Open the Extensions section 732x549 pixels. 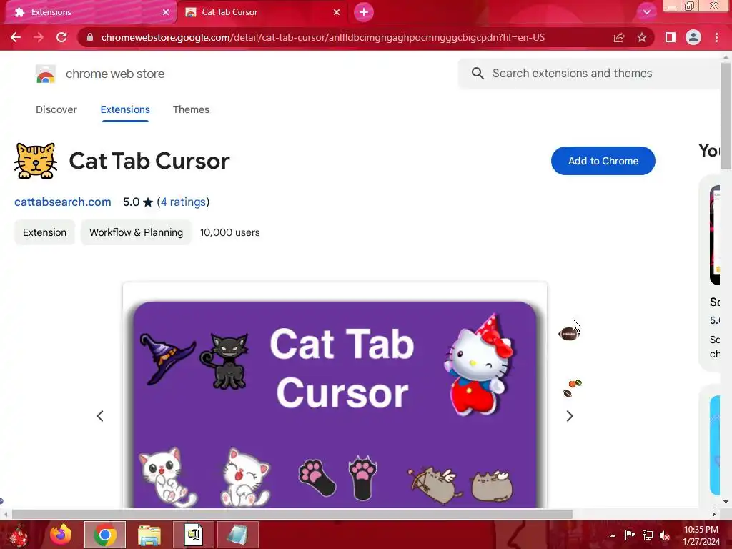pyautogui.click(x=125, y=109)
